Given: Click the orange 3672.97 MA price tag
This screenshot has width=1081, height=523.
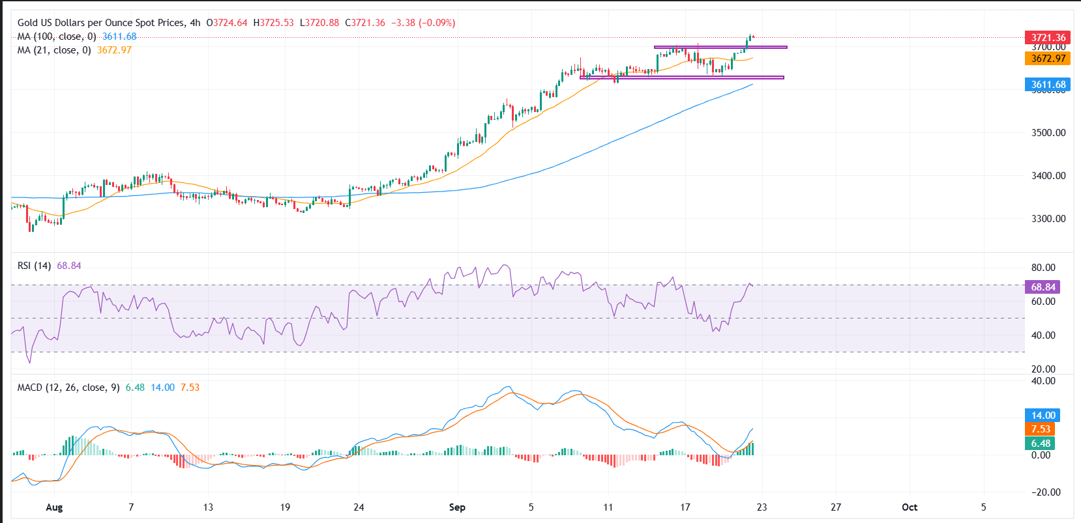Looking at the screenshot, I should coord(1048,59).
